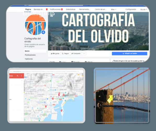Click the LA UNIÓN label on the map
156x131 pixels.
click(x=39, y=110)
